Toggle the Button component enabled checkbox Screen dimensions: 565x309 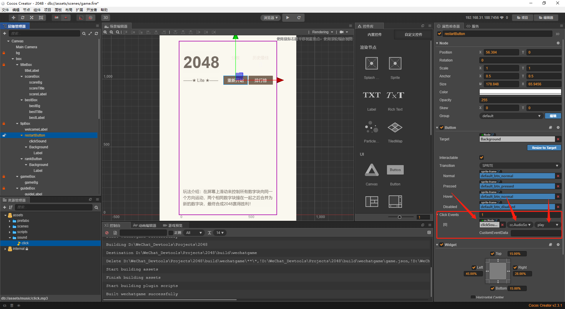[x=441, y=127]
